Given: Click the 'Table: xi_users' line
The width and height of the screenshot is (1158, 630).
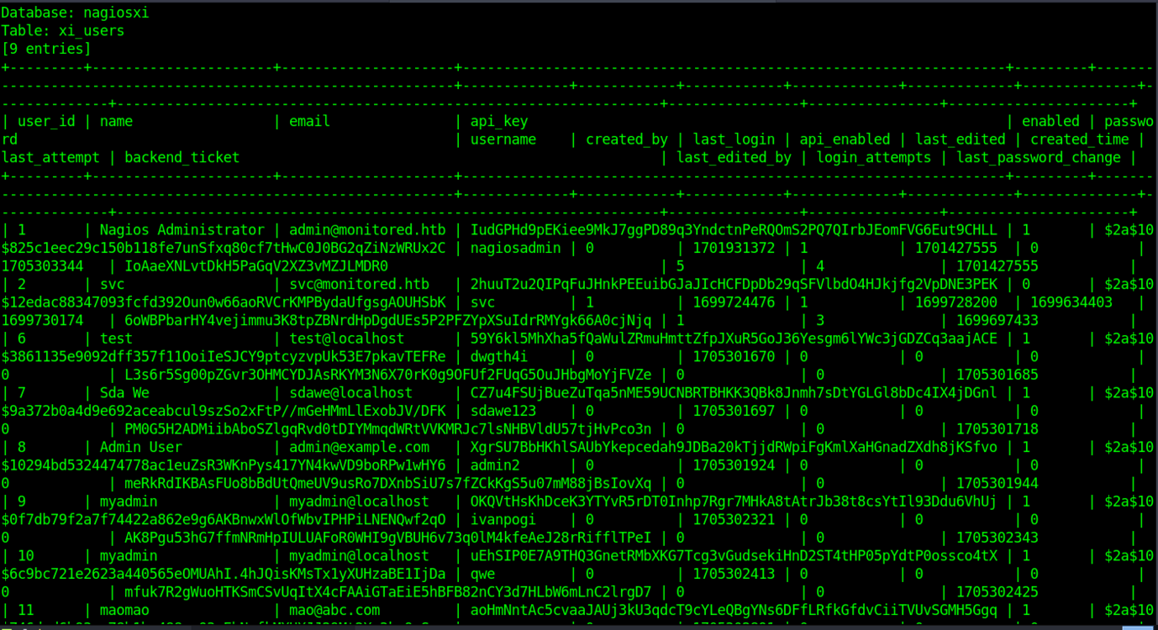Looking at the screenshot, I should [x=62, y=31].
